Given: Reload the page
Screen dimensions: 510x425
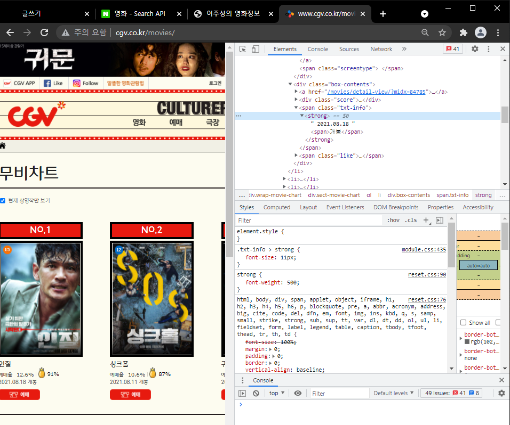Looking at the screenshot, I should click(x=44, y=32).
